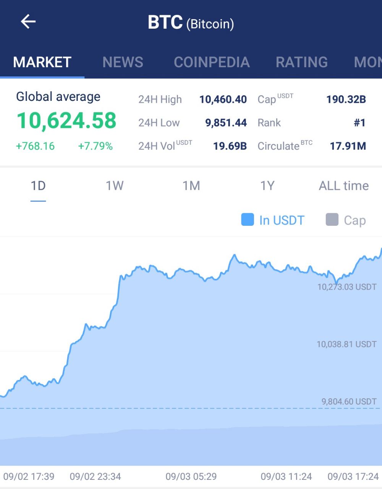
Task: Switch to the RATING tab
Action: coord(302,62)
